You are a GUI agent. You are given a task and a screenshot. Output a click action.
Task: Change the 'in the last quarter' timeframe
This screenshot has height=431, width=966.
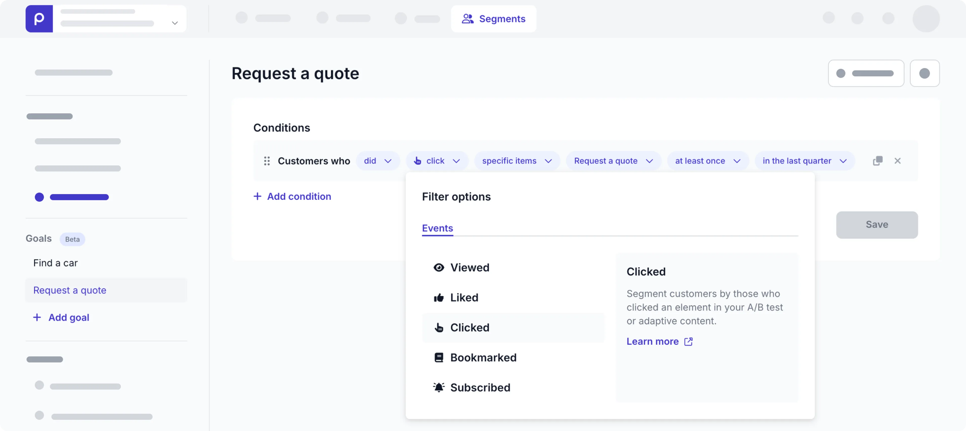tap(804, 161)
